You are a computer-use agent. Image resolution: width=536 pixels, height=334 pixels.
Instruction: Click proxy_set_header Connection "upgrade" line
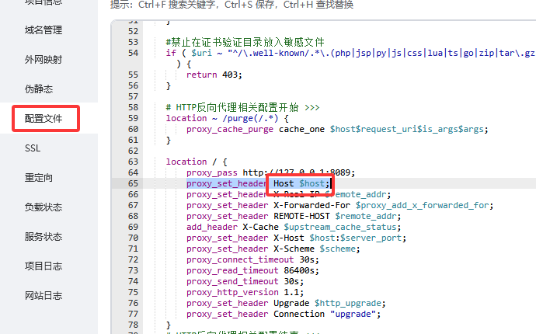[284, 314]
